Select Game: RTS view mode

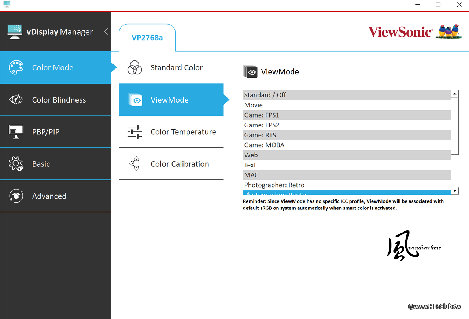pos(347,135)
